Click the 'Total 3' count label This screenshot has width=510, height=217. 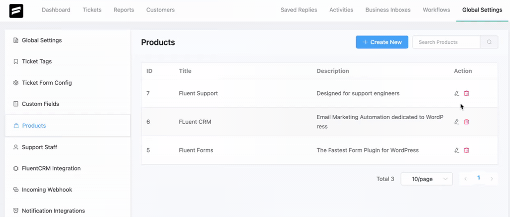pyautogui.click(x=385, y=179)
